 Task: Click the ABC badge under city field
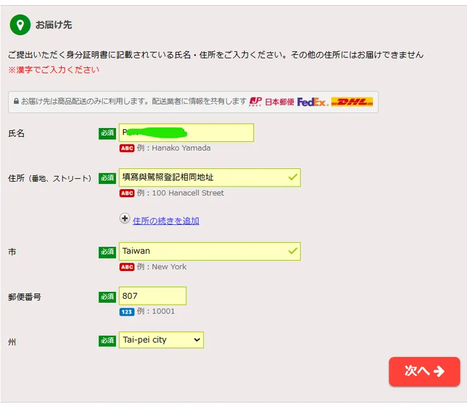tap(127, 267)
